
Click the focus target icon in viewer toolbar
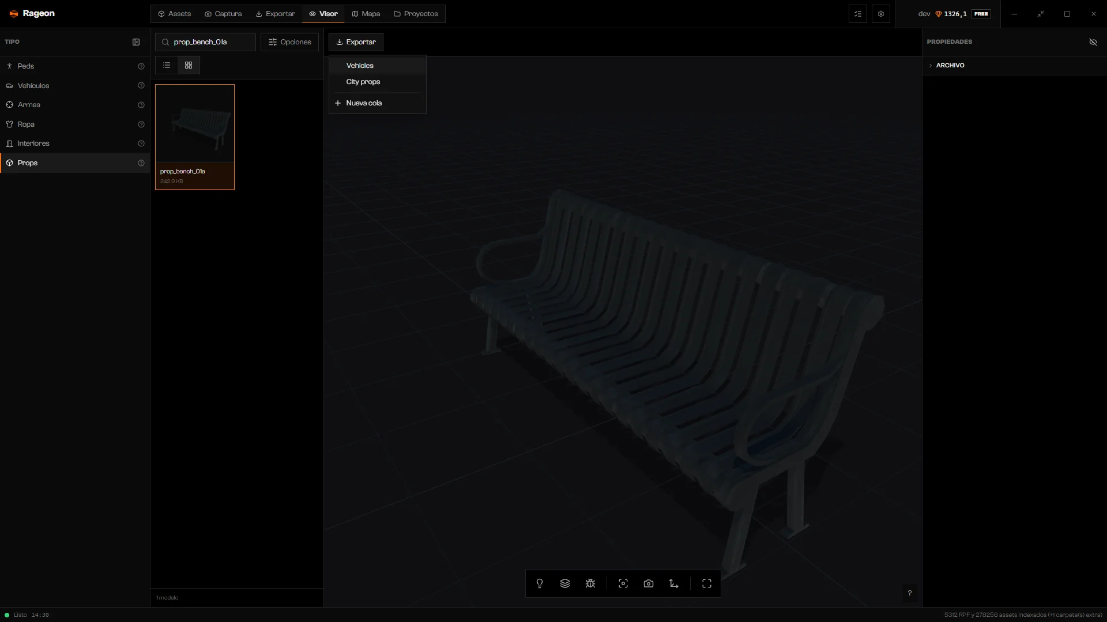coord(623,583)
